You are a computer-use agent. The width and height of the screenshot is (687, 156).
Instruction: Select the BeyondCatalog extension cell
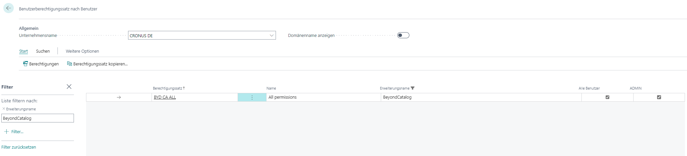(x=481, y=97)
